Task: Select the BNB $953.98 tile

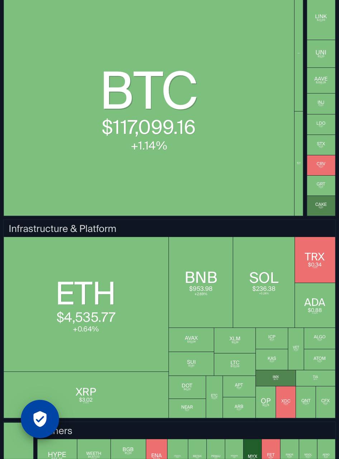Action: tap(201, 282)
